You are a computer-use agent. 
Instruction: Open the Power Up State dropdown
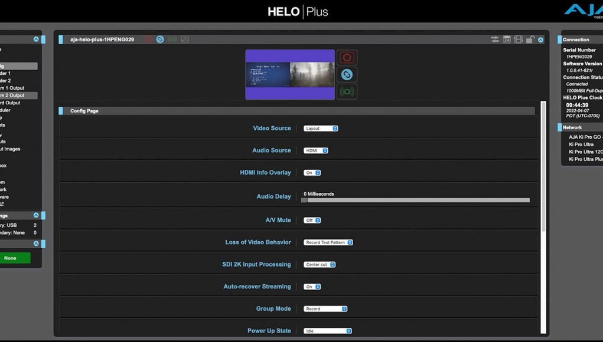click(327, 331)
